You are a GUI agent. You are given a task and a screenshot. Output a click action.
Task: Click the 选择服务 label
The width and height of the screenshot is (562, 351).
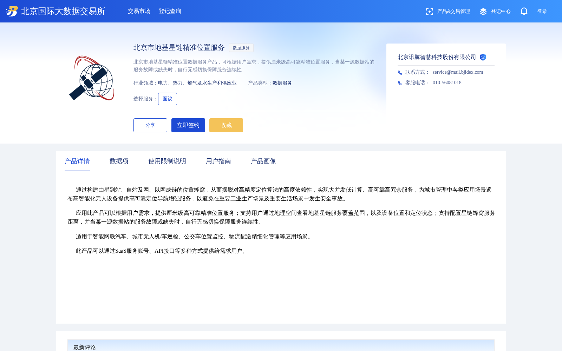[145, 99]
